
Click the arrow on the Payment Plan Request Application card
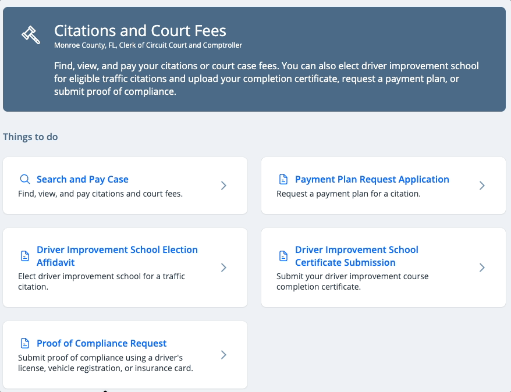click(482, 186)
